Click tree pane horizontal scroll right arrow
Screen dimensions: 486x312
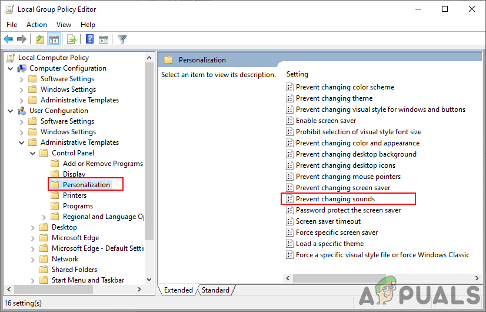[139, 290]
